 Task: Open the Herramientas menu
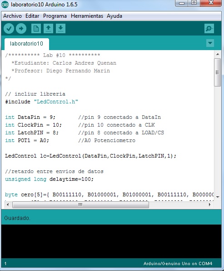pos(87,16)
